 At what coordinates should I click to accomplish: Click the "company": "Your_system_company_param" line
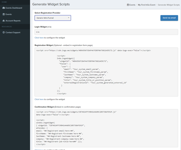point(83,77)
